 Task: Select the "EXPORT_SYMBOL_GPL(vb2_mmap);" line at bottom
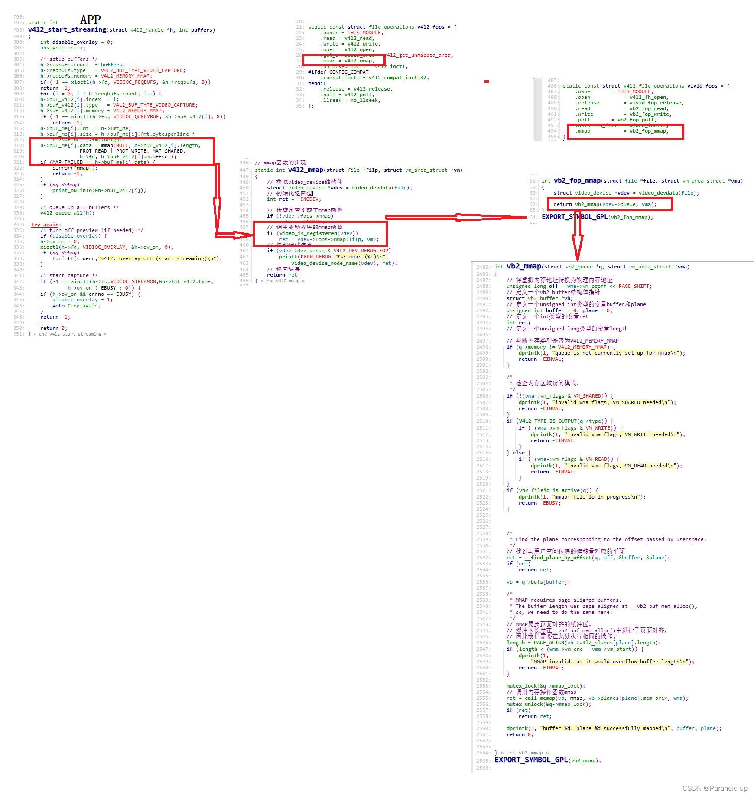coord(548,760)
